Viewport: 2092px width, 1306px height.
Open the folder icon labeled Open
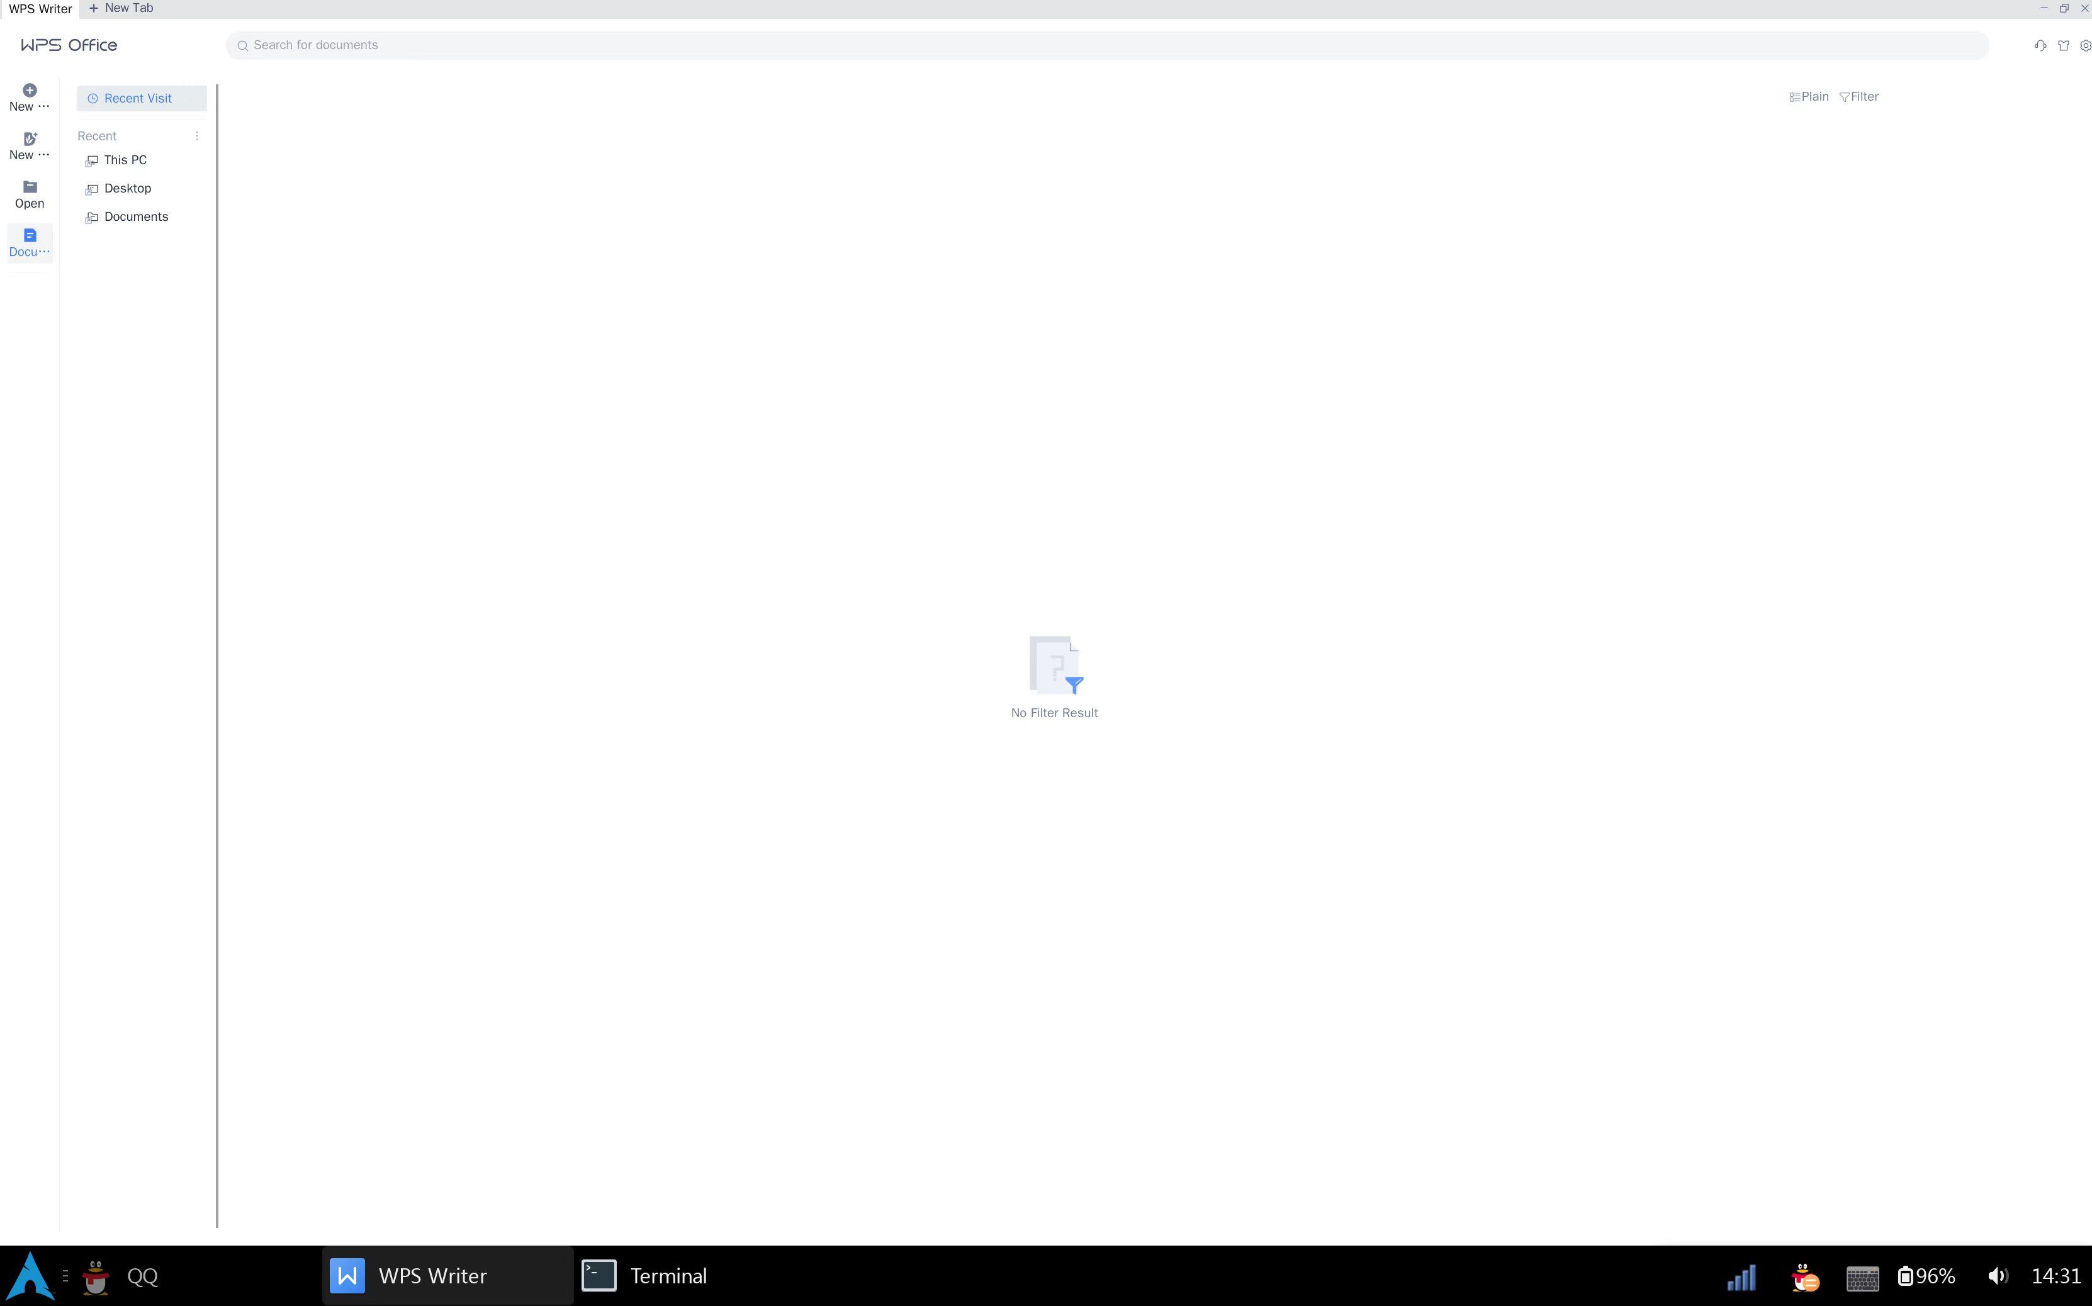point(30,187)
